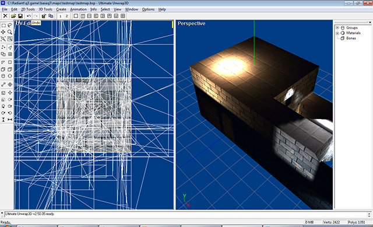Image resolution: width=373 pixels, height=227 pixels.
Task: Click the yellow marker in UV Editor corner
Action: [x=173, y=25]
